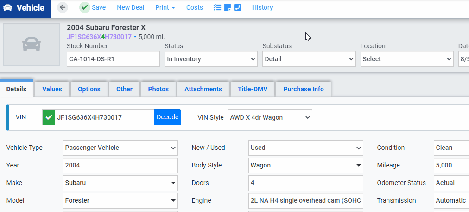This screenshot has width=469, height=212.
Task: Click the 2004 Subaru Forester X title
Action: [x=106, y=27]
